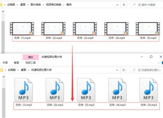Click file name 文件- (2).mp3
This screenshot has width=163, height=118.
click(55, 105)
